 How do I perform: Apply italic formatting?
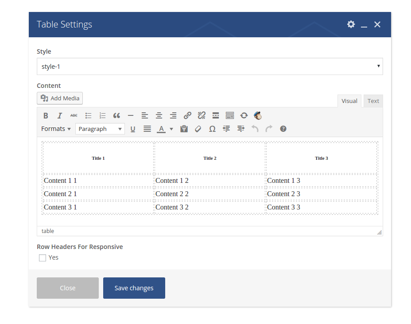(60, 115)
